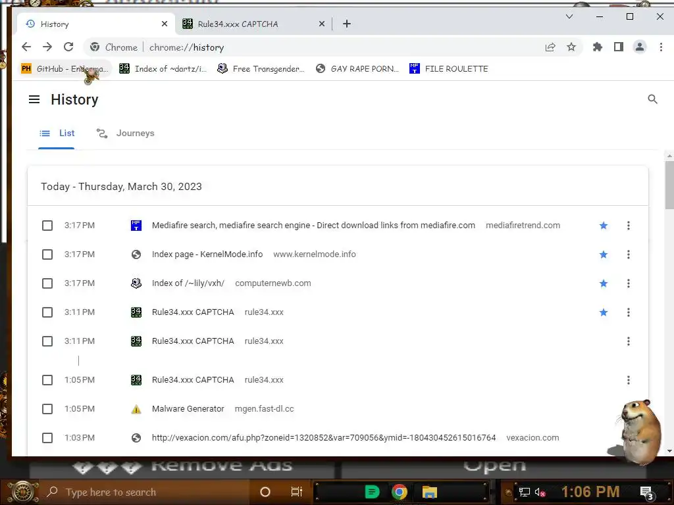Remove bookmark star on the Mediafire search entry
Viewport: 674px width, 505px height.
pos(604,226)
